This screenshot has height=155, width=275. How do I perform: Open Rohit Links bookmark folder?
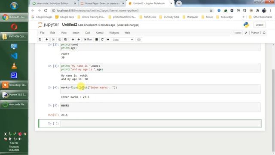148,17
